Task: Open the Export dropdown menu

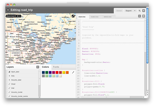Action: click(x=131, y=11)
